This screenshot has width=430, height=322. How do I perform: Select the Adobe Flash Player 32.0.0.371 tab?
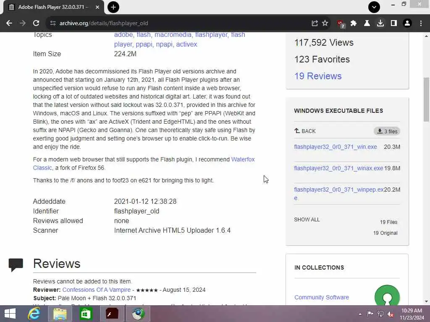tap(53, 7)
